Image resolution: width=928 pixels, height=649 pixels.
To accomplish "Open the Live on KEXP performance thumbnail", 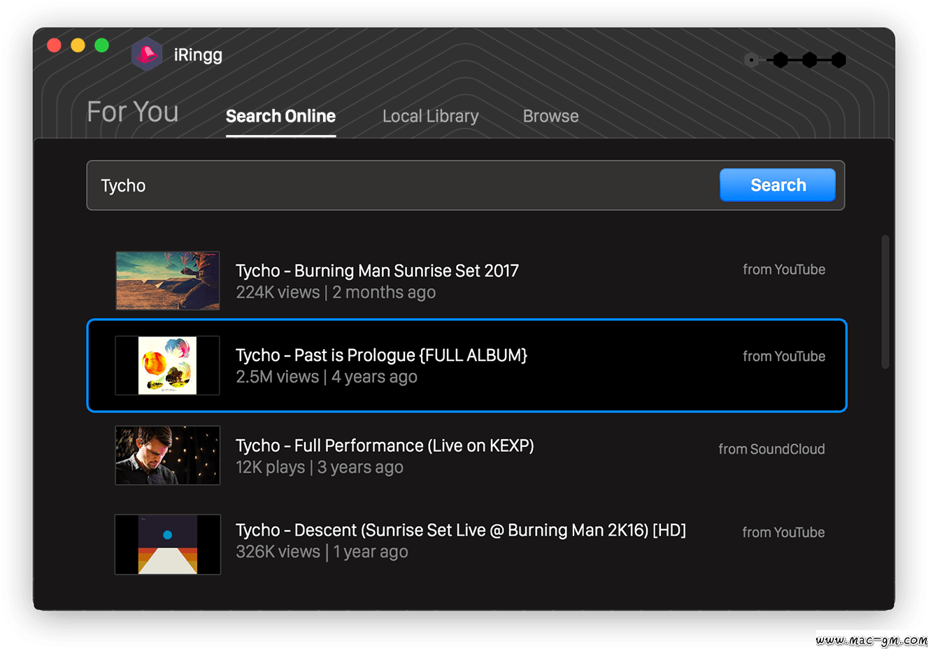I will point(168,455).
